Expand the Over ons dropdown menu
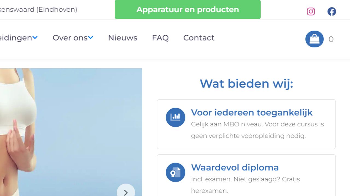Screen dimensions: 350x196 coord(70,38)
